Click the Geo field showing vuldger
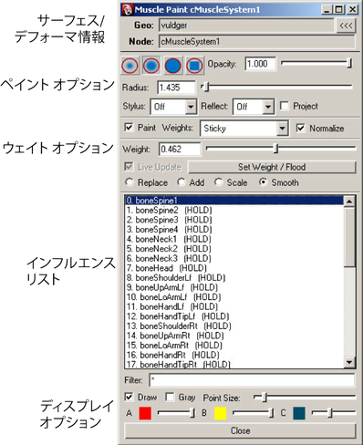The width and height of the screenshot is (363, 445). point(246,26)
